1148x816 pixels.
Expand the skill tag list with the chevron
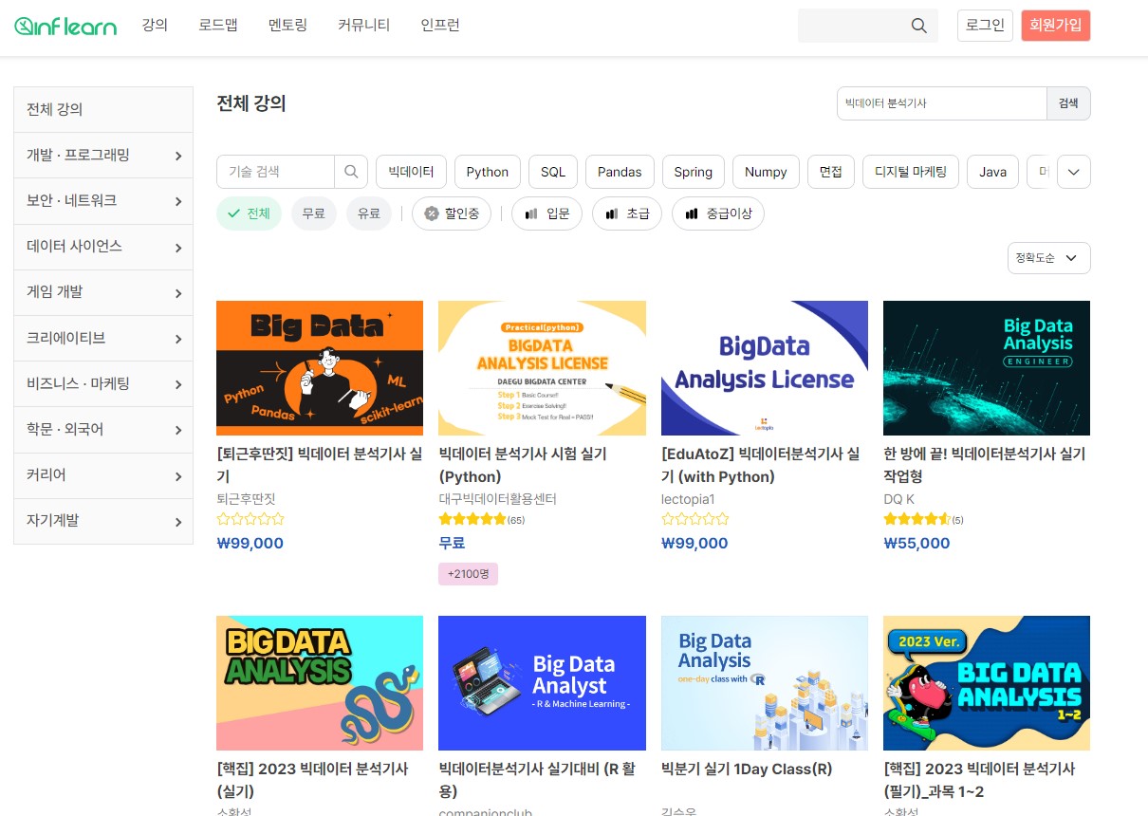(x=1073, y=172)
